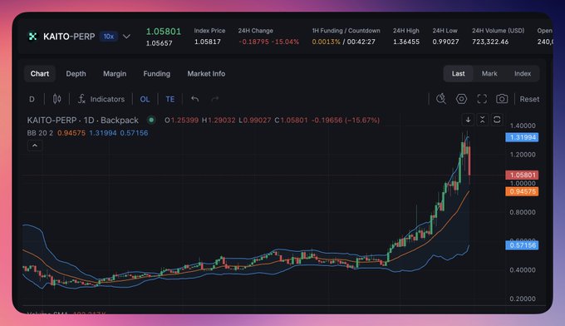Open the Indicators menu
The width and height of the screenshot is (565, 326).
(101, 99)
